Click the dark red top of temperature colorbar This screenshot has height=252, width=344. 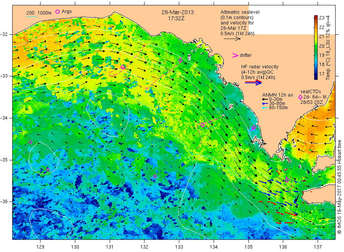(316, 17)
